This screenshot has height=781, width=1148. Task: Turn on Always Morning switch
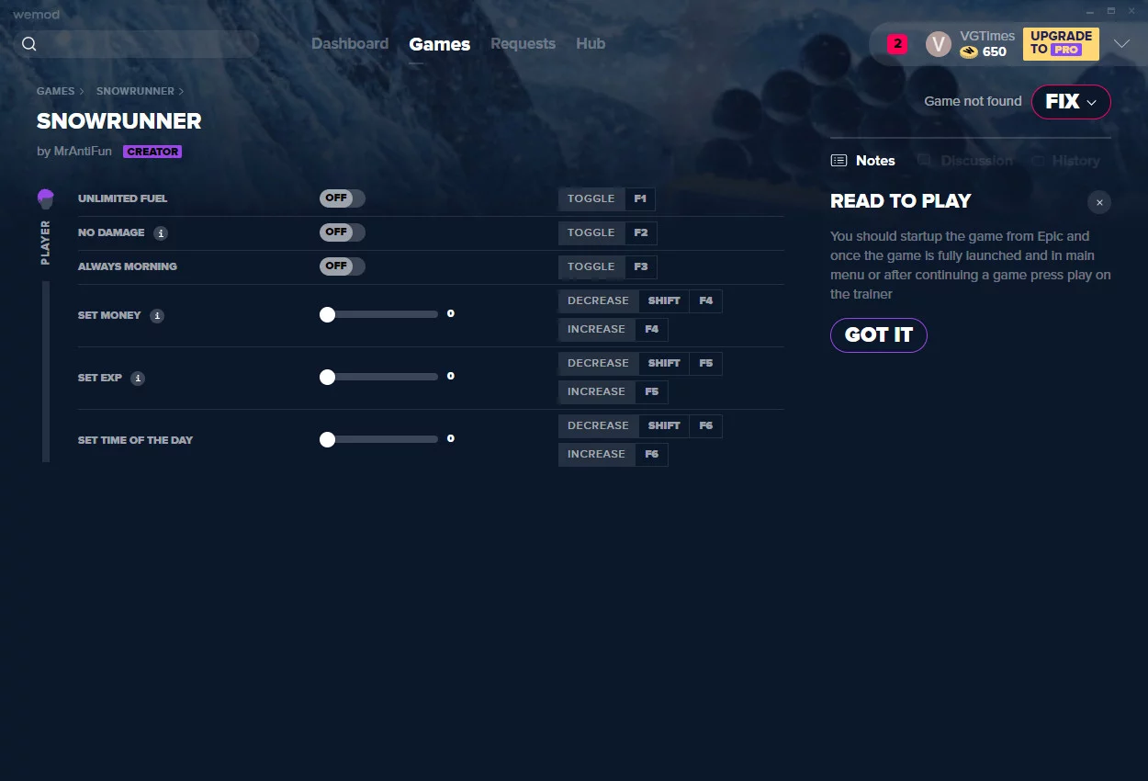(x=343, y=266)
